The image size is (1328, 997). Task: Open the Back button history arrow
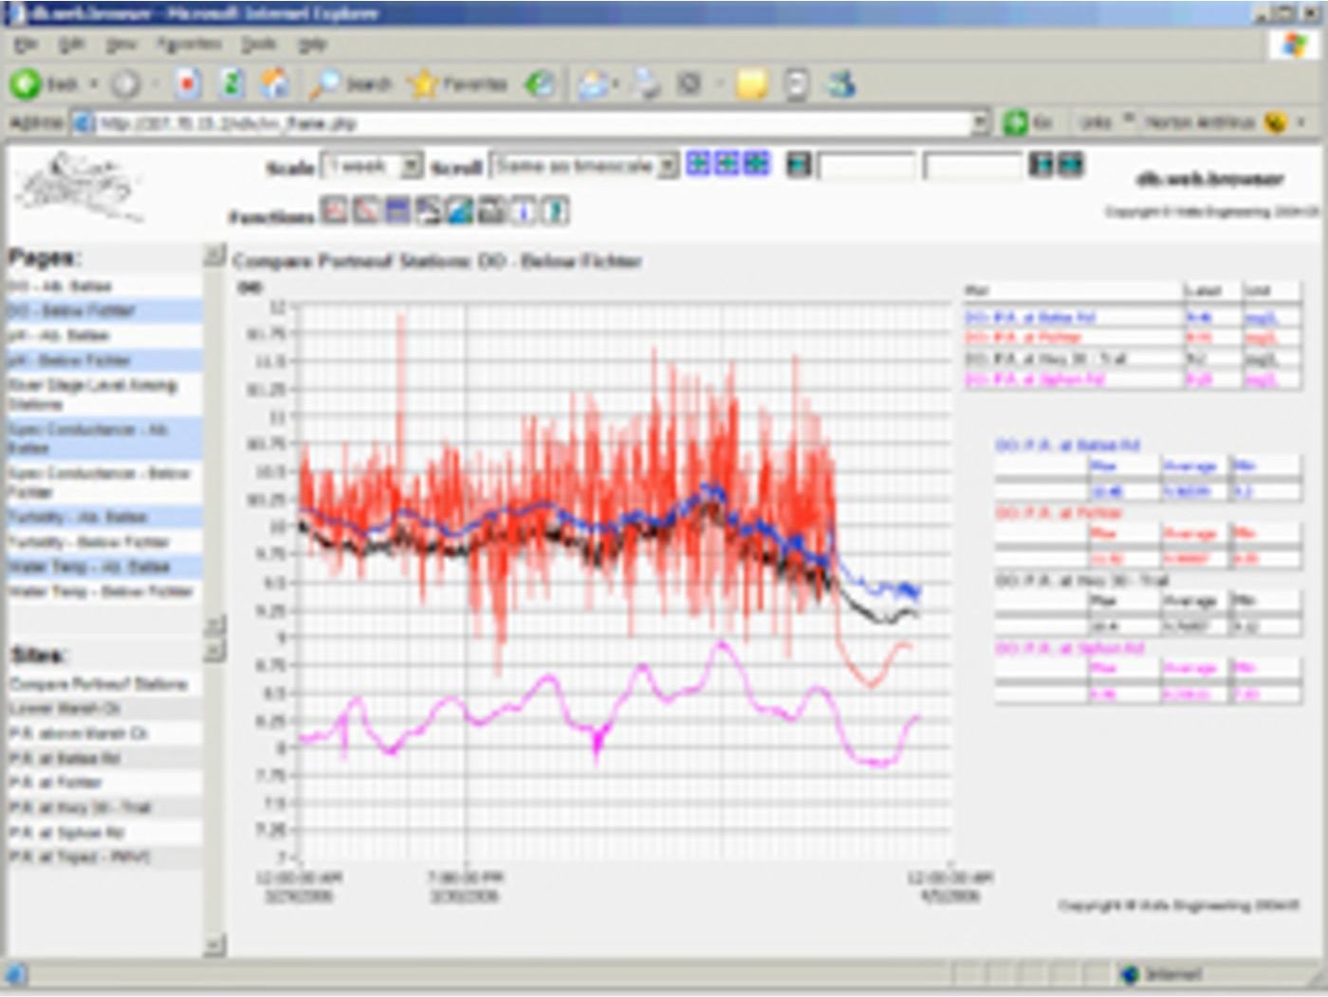(94, 85)
